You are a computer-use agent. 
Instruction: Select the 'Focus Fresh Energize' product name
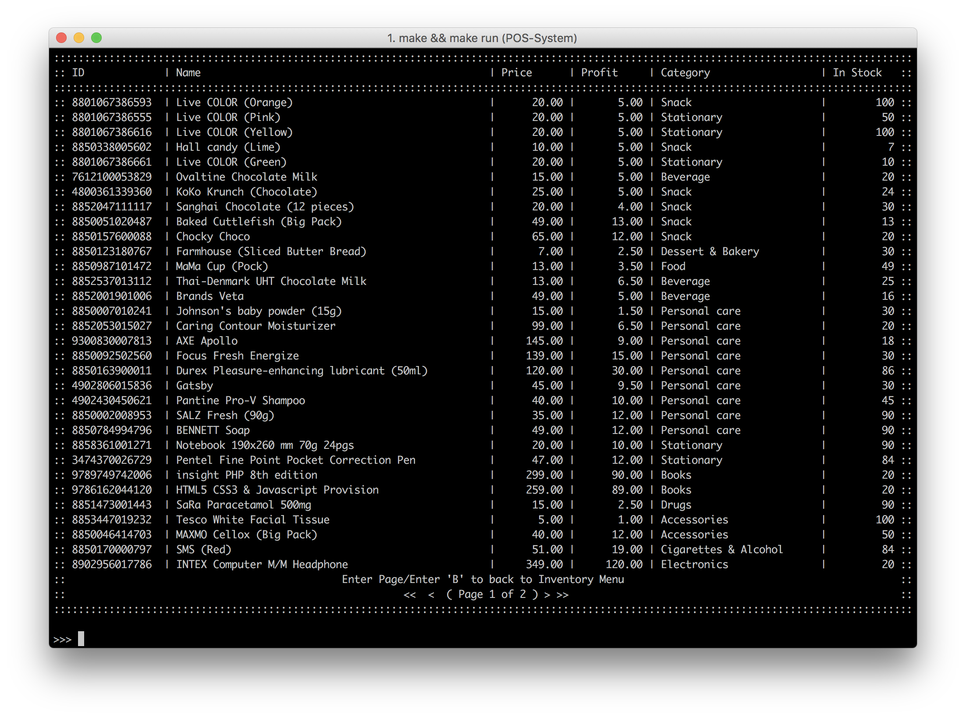238,356
